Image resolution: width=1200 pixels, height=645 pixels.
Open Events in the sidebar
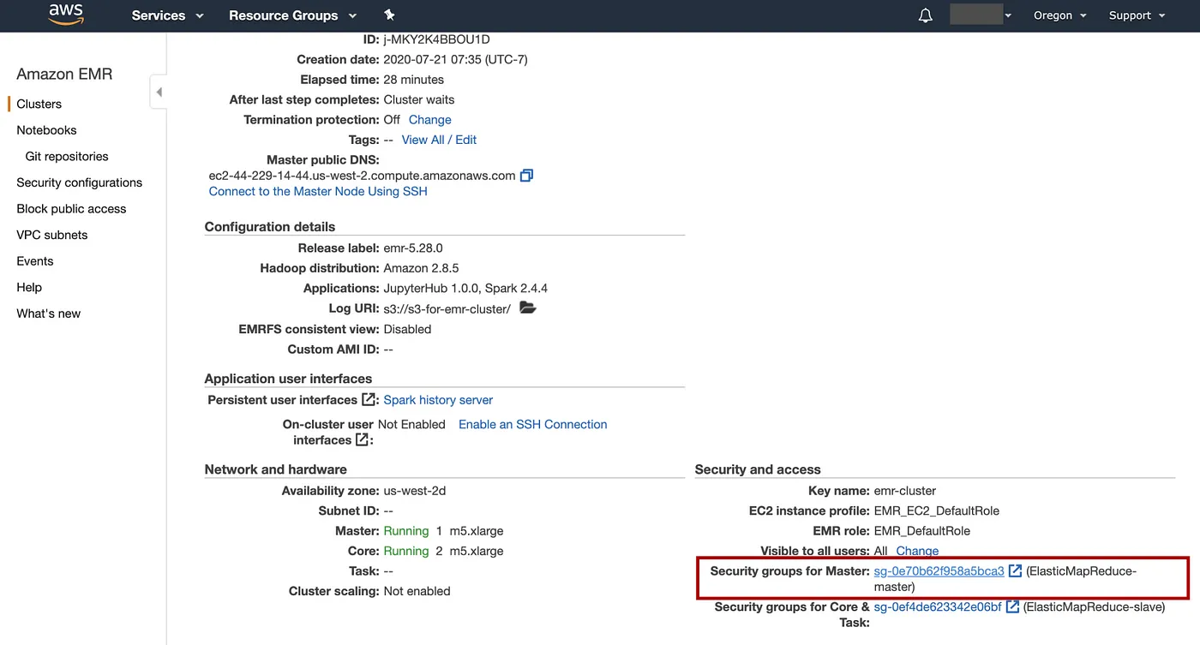(x=35, y=261)
